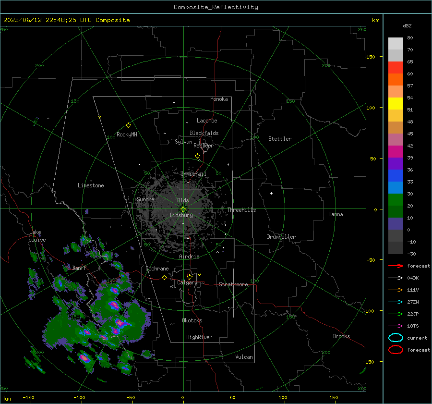The width and height of the screenshot is (432, 404).
Task: Select the light gray 70-80 dBZ swatch
Action: 396,44
